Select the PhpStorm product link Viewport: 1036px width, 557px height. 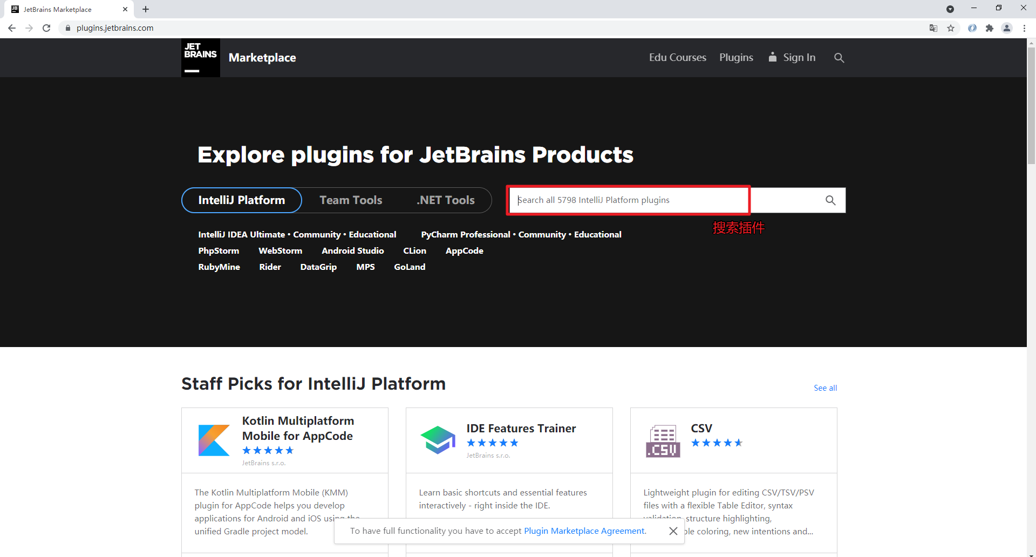coord(219,251)
